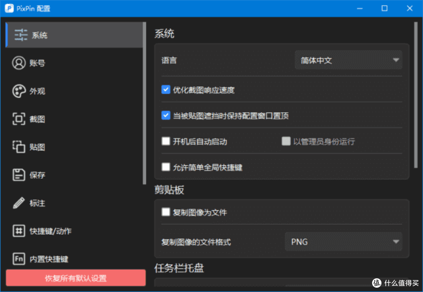Switch to 外观 settings page

click(x=37, y=91)
